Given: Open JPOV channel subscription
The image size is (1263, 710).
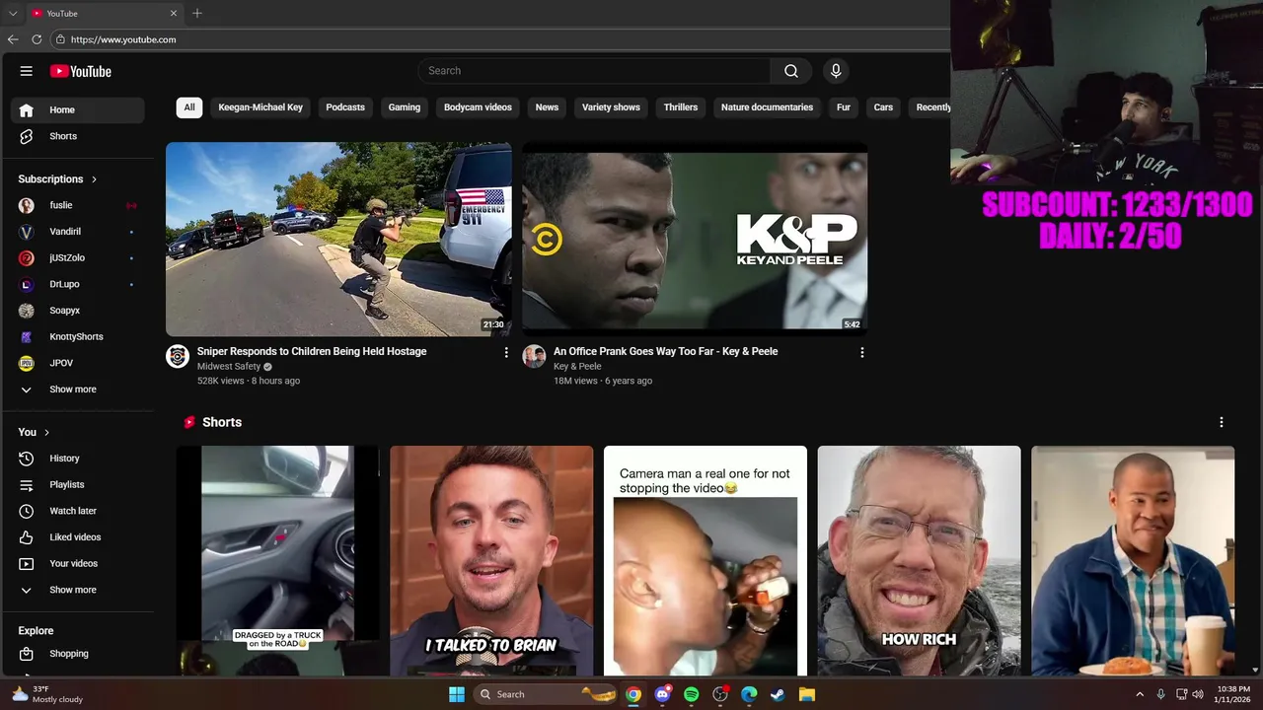Looking at the screenshot, I should click(x=77, y=363).
